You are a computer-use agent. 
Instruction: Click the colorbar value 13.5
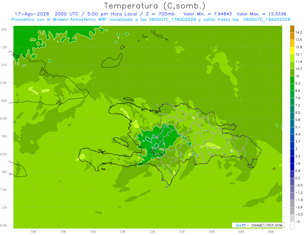coord(299,40)
